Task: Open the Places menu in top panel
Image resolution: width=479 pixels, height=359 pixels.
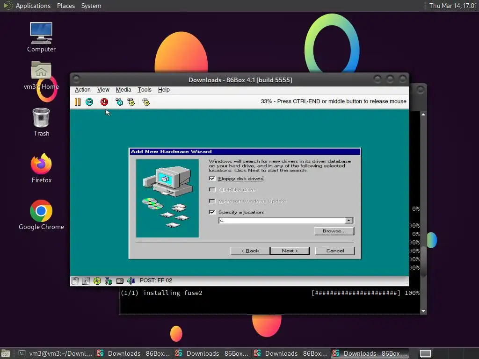Action: pyautogui.click(x=65, y=6)
